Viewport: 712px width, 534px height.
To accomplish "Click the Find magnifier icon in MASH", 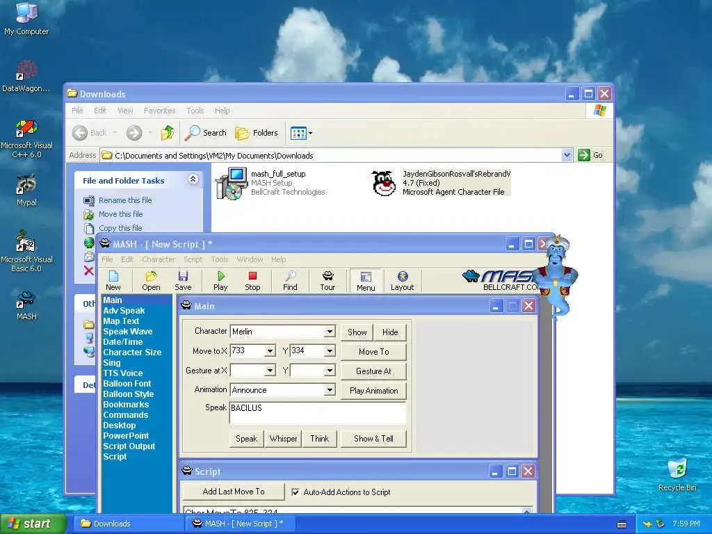I will click(x=290, y=280).
